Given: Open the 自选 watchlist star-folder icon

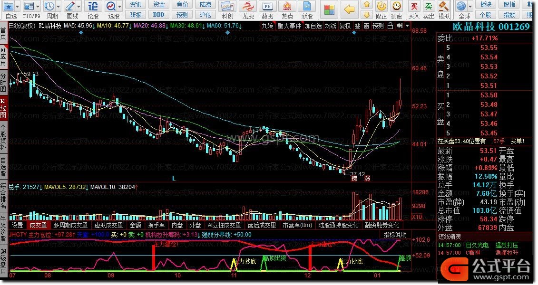Looking at the screenshot, I should (9, 6).
